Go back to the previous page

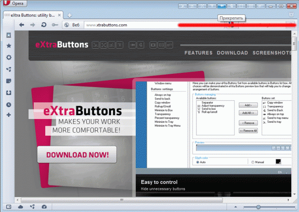21,25
